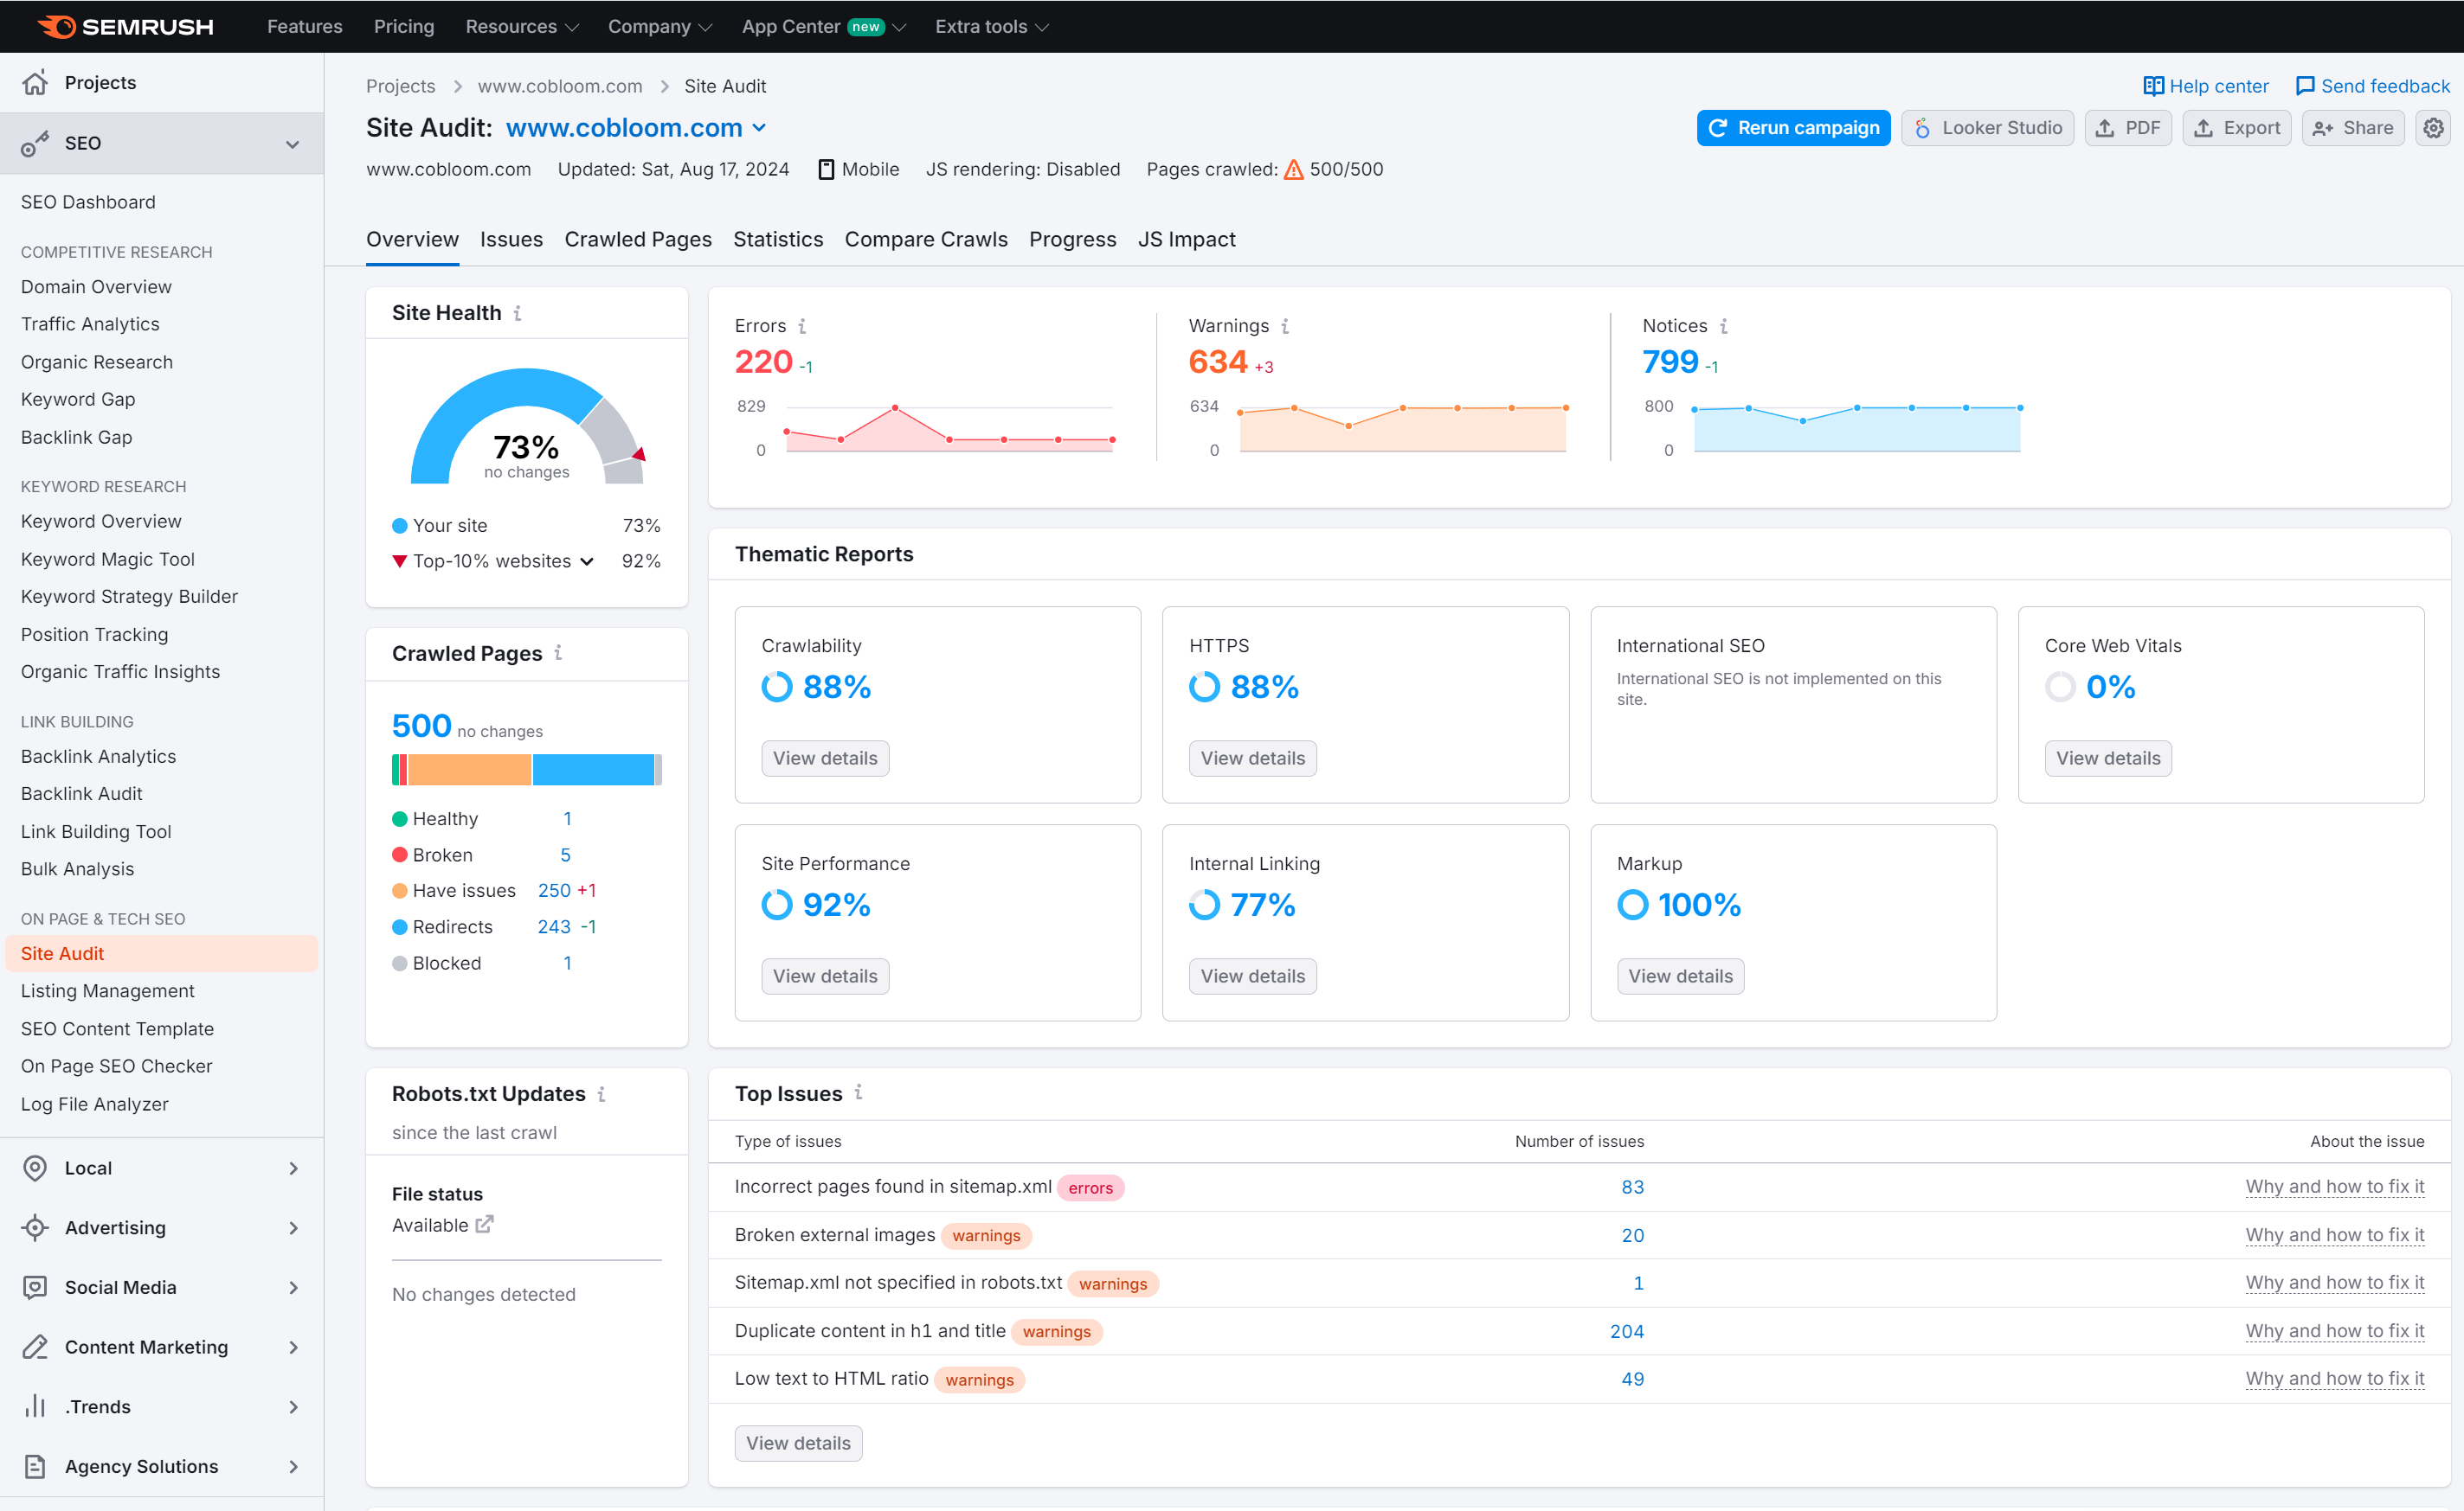Open the JS Impact tab

point(1186,239)
